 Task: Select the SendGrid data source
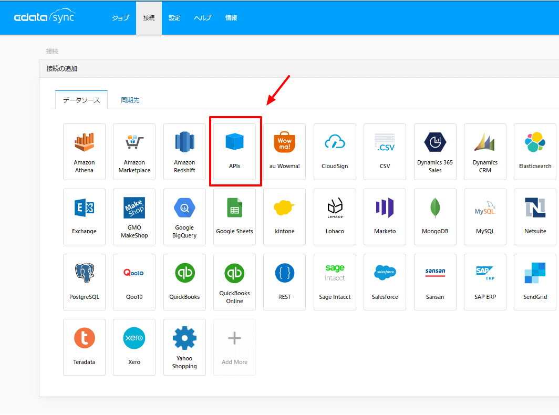535,282
